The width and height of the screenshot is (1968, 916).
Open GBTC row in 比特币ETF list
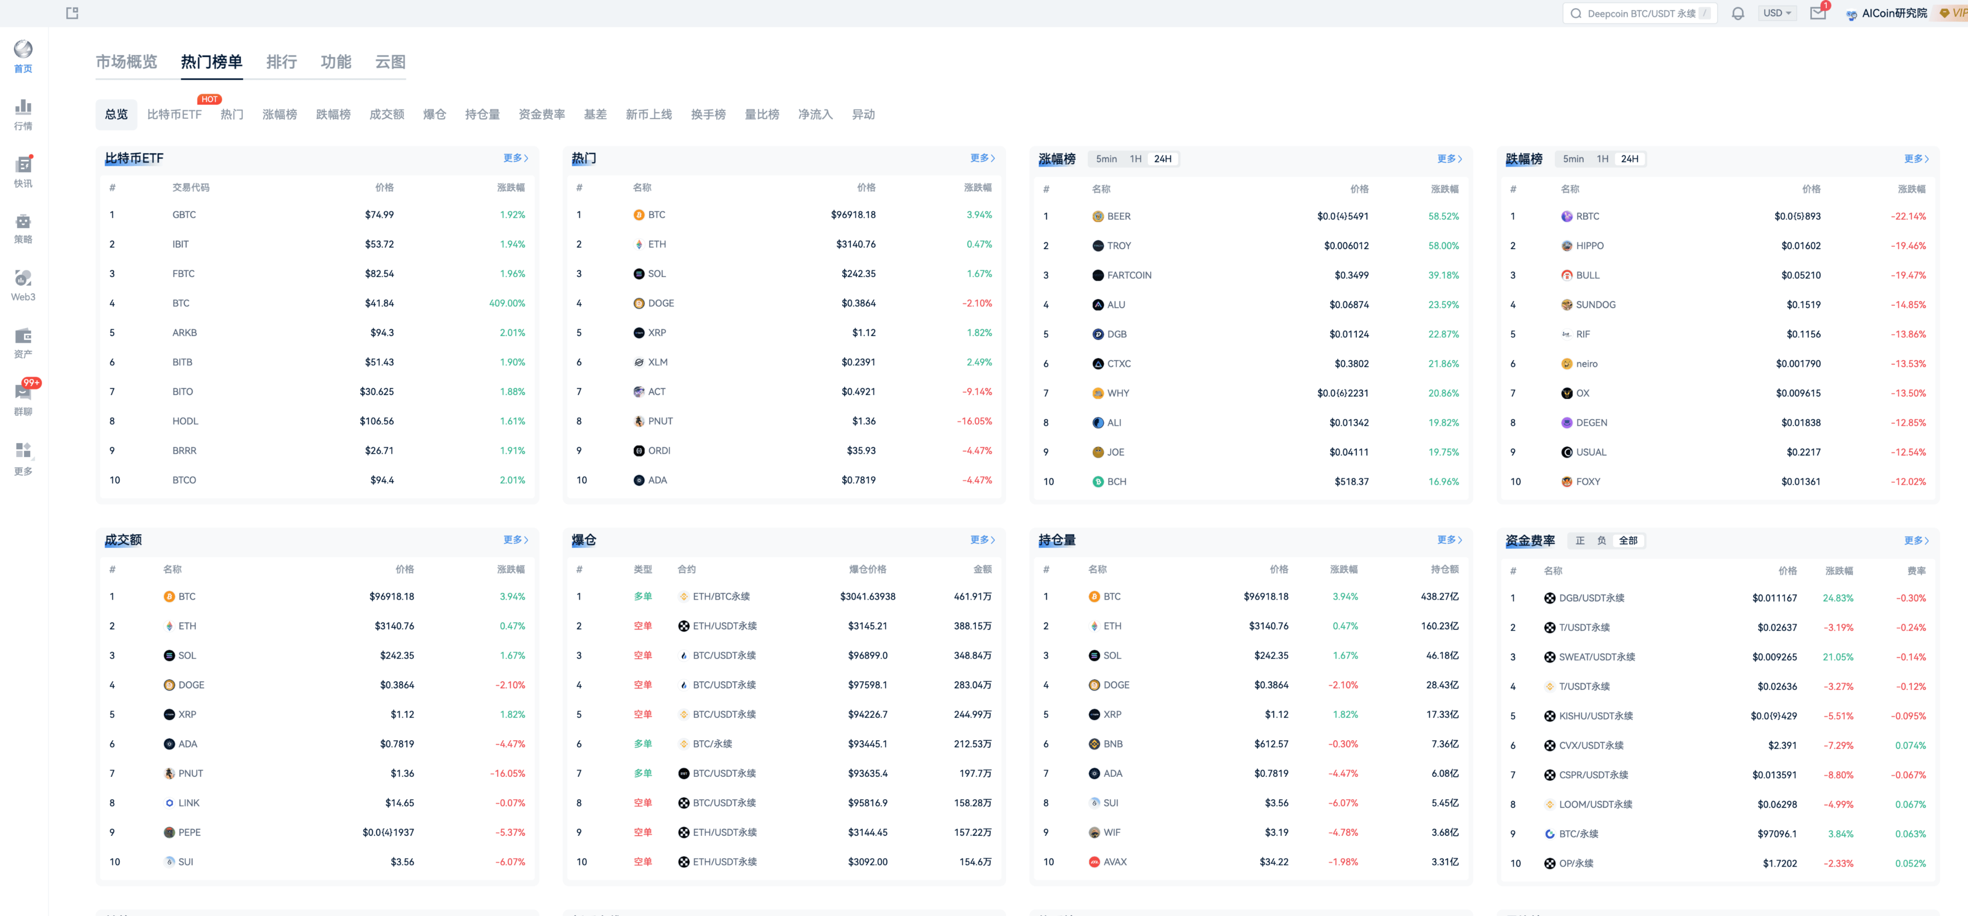click(317, 215)
